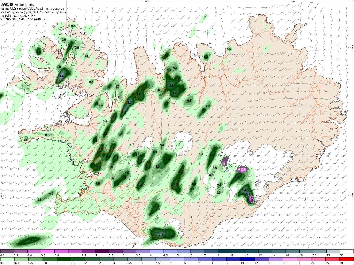Click the "20W" longitude label at the top
The width and height of the screenshot is (354, 265).
click(x=147, y=1)
